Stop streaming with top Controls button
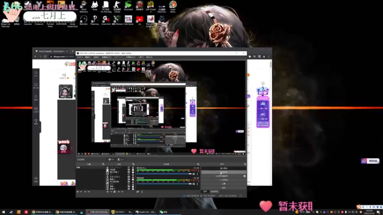383x215 pixels. click(x=224, y=168)
